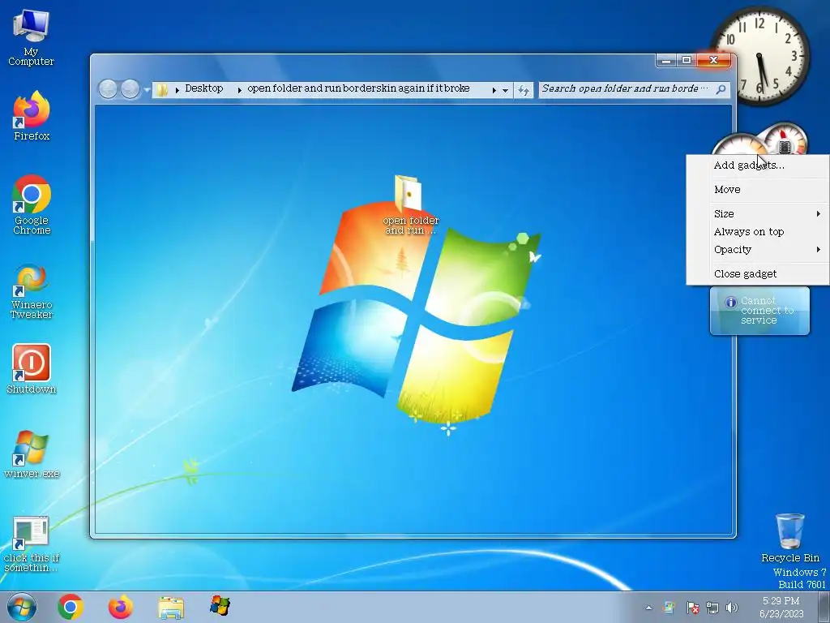Click 'open folder and run borderskin' breadcrumb
This screenshot has width=830, height=623.
pyautogui.click(x=358, y=88)
